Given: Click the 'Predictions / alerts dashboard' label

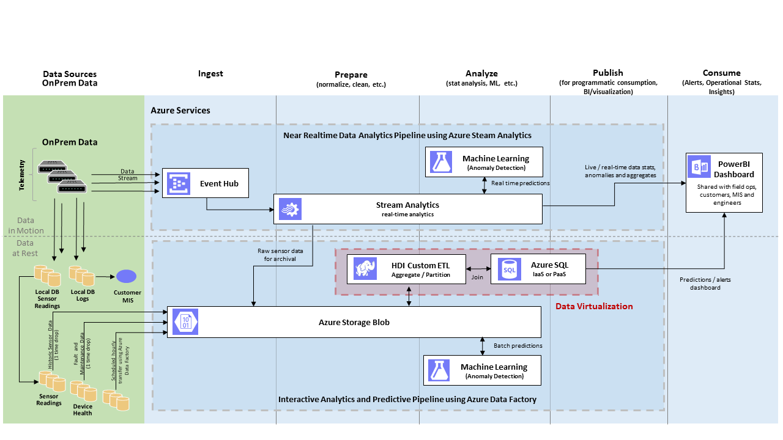Looking at the screenshot, I should pyautogui.click(x=705, y=284).
